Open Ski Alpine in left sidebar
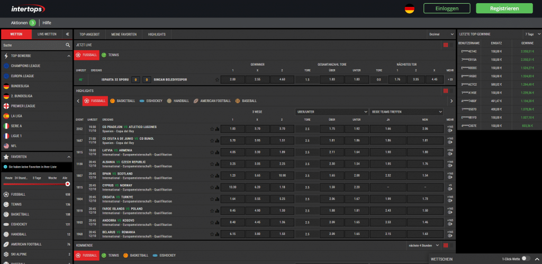Image resolution: width=542 pixels, height=264 pixels. click(x=37, y=254)
